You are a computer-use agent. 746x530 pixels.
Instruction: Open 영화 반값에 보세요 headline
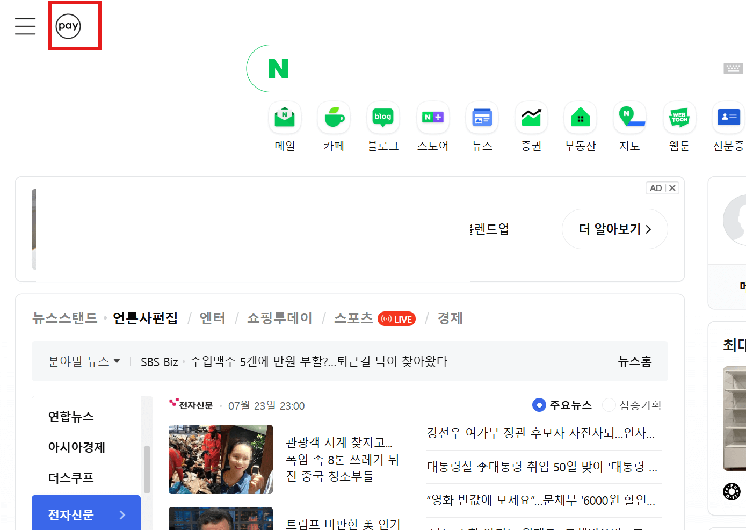pos(541,500)
